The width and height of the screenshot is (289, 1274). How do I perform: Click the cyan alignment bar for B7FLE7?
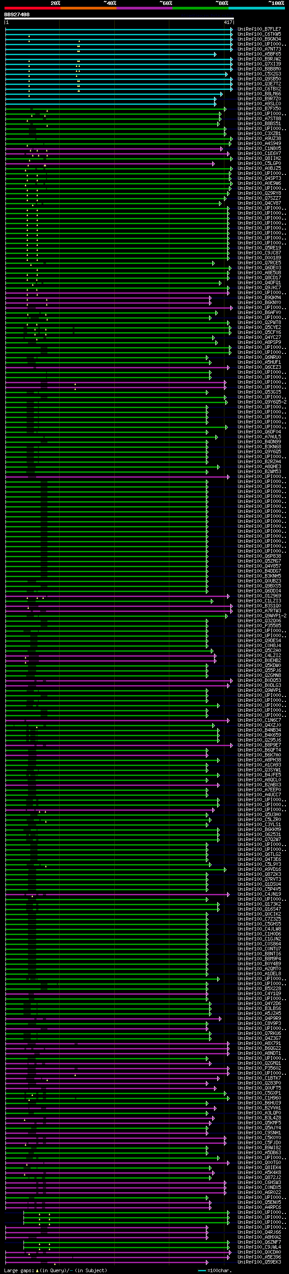(x=119, y=29)
